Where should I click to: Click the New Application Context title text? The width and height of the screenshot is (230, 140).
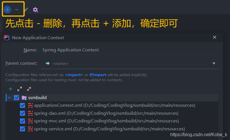coord(38,38)
